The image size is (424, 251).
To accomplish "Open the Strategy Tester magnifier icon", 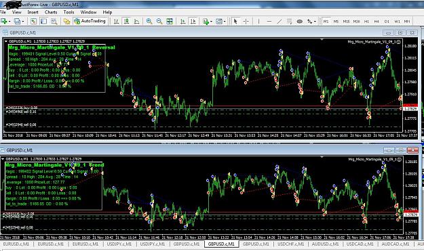I will tap(54, 21).
